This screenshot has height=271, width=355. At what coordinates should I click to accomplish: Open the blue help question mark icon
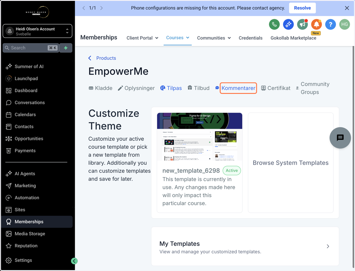(330, 24)
